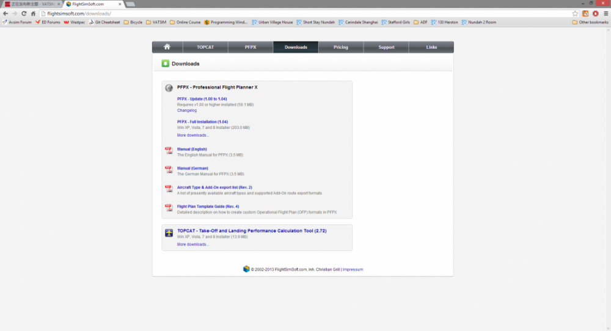Image resolution: width=611 pixels, height=331 pixels.
Task: Click PDF icon beside Manual (English)
Action: click(169, 150)
